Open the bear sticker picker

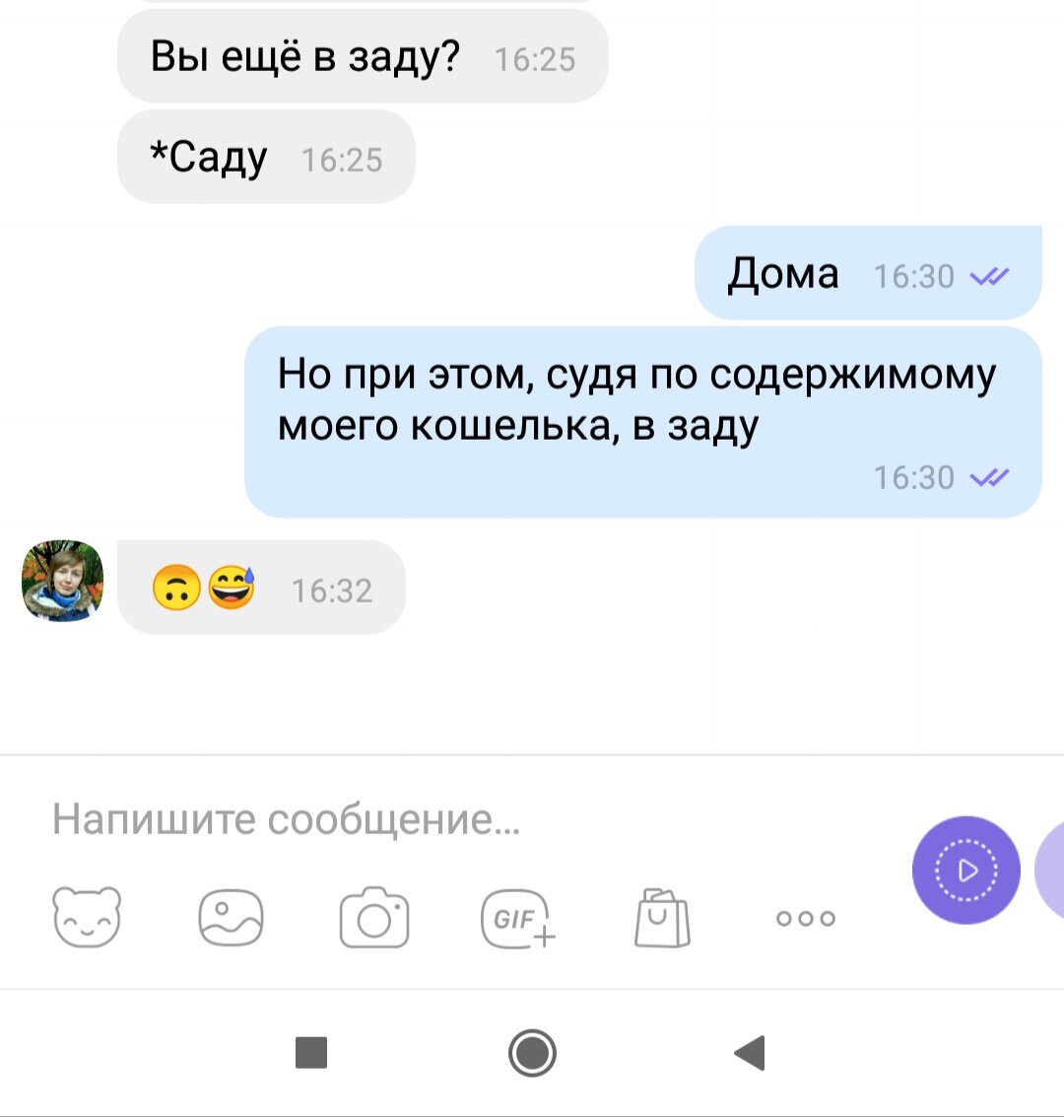point(87,918)
